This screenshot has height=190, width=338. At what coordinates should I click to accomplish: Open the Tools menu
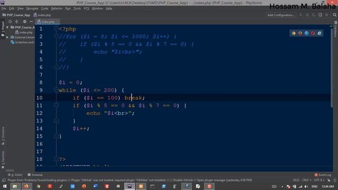(77, 8)
